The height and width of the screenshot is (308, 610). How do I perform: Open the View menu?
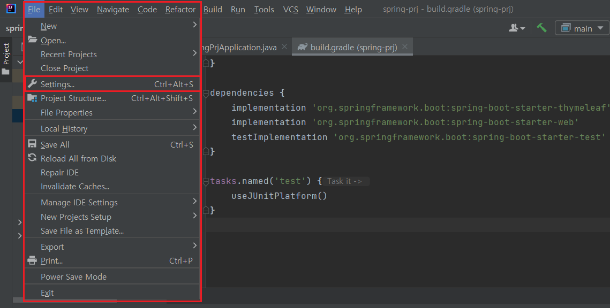[79, 9]
